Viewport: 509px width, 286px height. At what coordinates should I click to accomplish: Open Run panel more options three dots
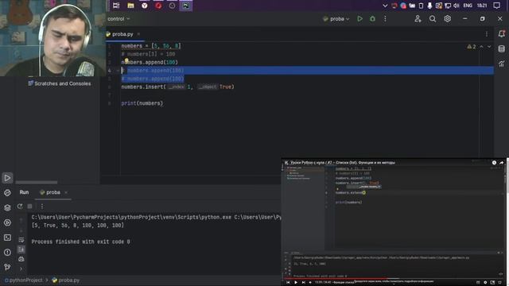(x=42, y=207)
